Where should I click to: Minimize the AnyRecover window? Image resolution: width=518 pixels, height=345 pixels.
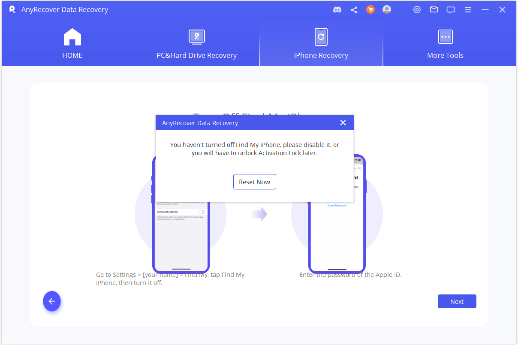485,10
